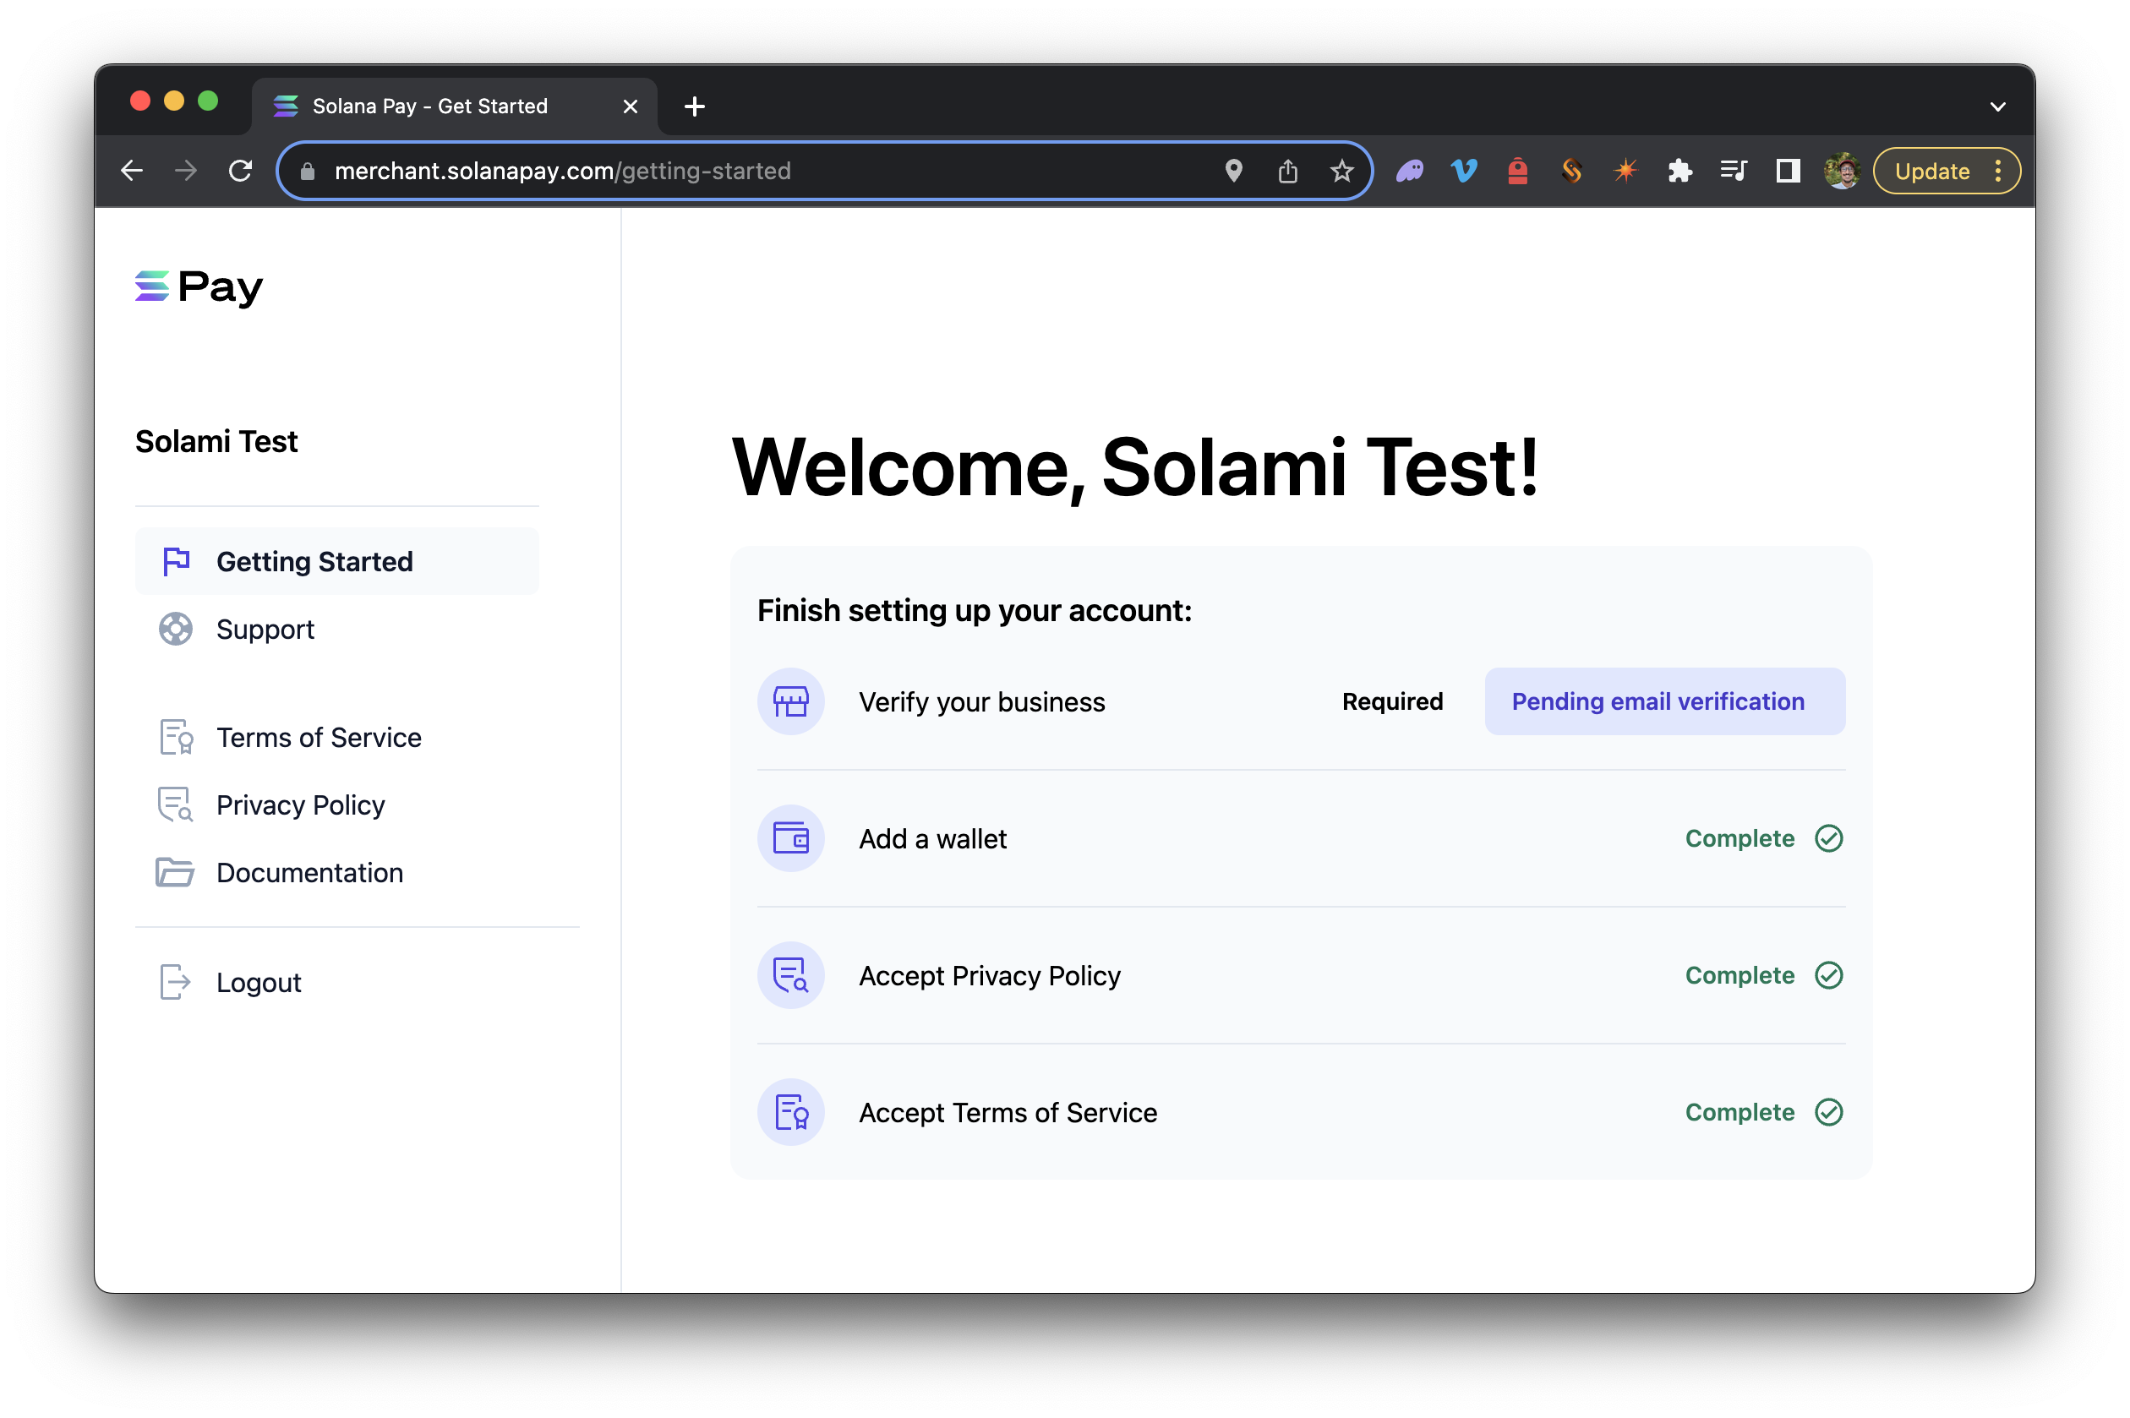This screenshot has width=2130, height=1418.
Task: Click the Add a wallet complete checkmark
Action: pyautogui.click(x=1829, y=838)
